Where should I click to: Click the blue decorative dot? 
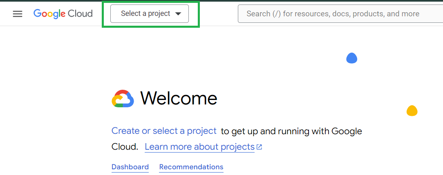tap(352, 58)
